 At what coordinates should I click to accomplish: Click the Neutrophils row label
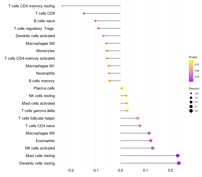[x=45, y=73]
